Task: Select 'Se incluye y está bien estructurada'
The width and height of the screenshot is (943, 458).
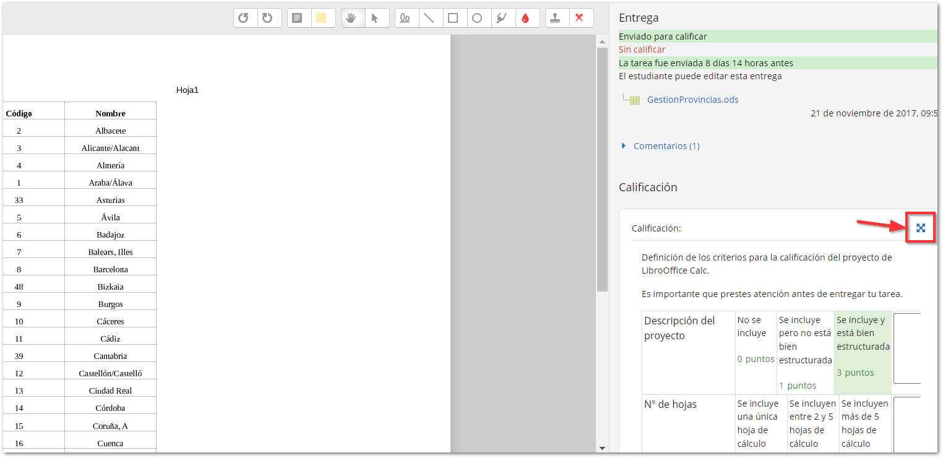Action: 863,353
